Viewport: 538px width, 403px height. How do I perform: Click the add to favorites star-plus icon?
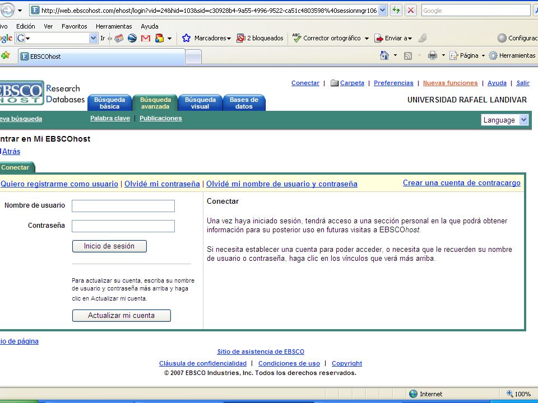(5, 55)
